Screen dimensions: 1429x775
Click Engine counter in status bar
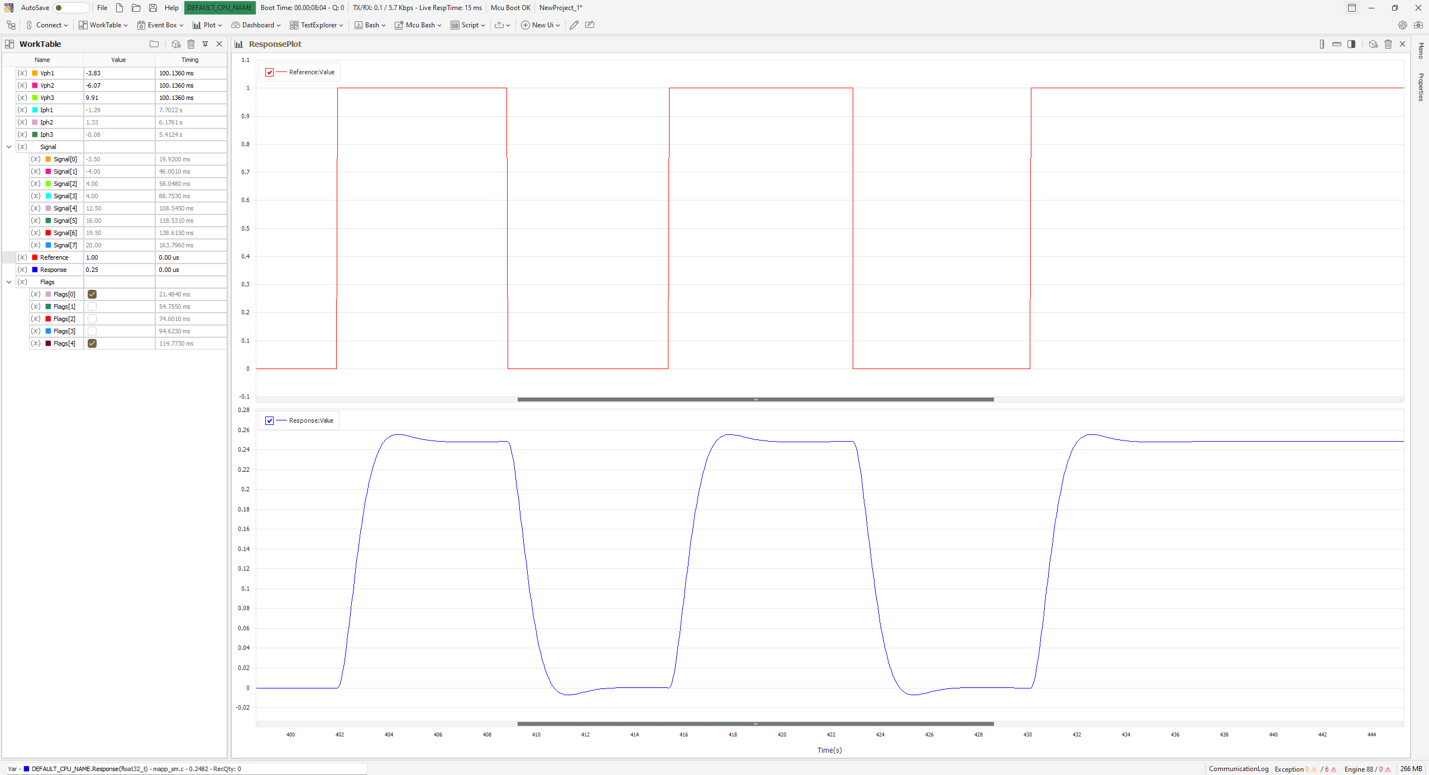tap(1368, 769)
